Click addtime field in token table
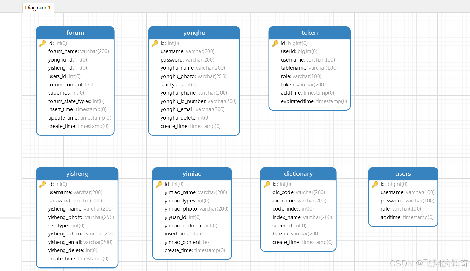This screenshot has height=271, width=470. pos(307,93)
